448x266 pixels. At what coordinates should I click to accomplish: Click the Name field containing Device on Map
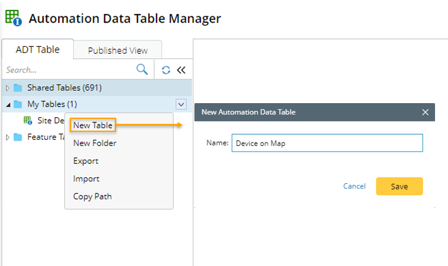327,143
